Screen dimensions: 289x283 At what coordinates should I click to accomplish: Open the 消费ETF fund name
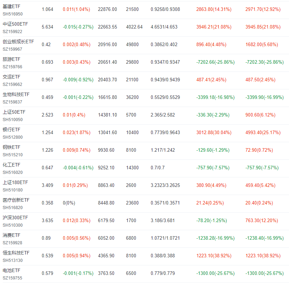[11, 235]
